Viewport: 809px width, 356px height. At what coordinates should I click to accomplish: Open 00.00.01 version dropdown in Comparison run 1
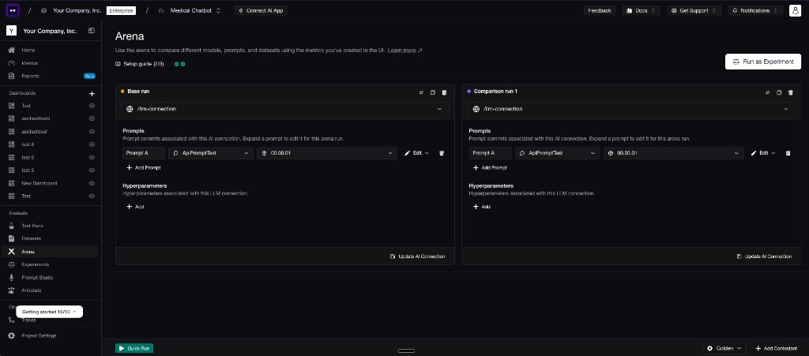674,153
